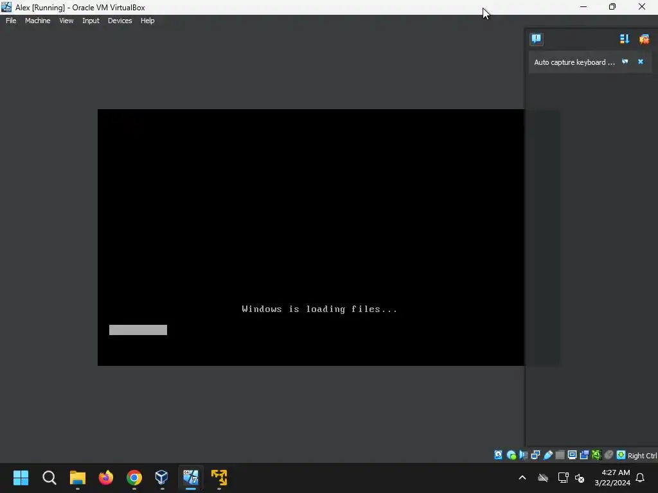Open the Devices menu
The width and height of the screenshot is (658, 493).
(120, 21)
